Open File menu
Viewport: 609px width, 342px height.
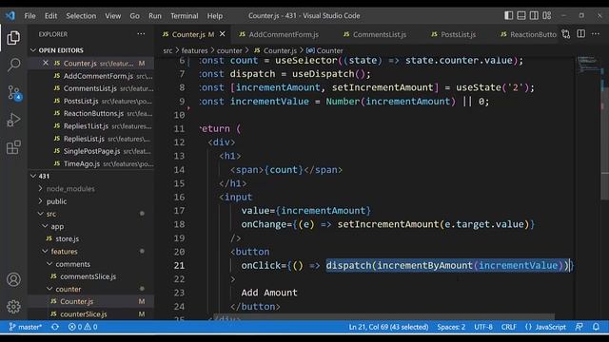(x=29, y=16)
